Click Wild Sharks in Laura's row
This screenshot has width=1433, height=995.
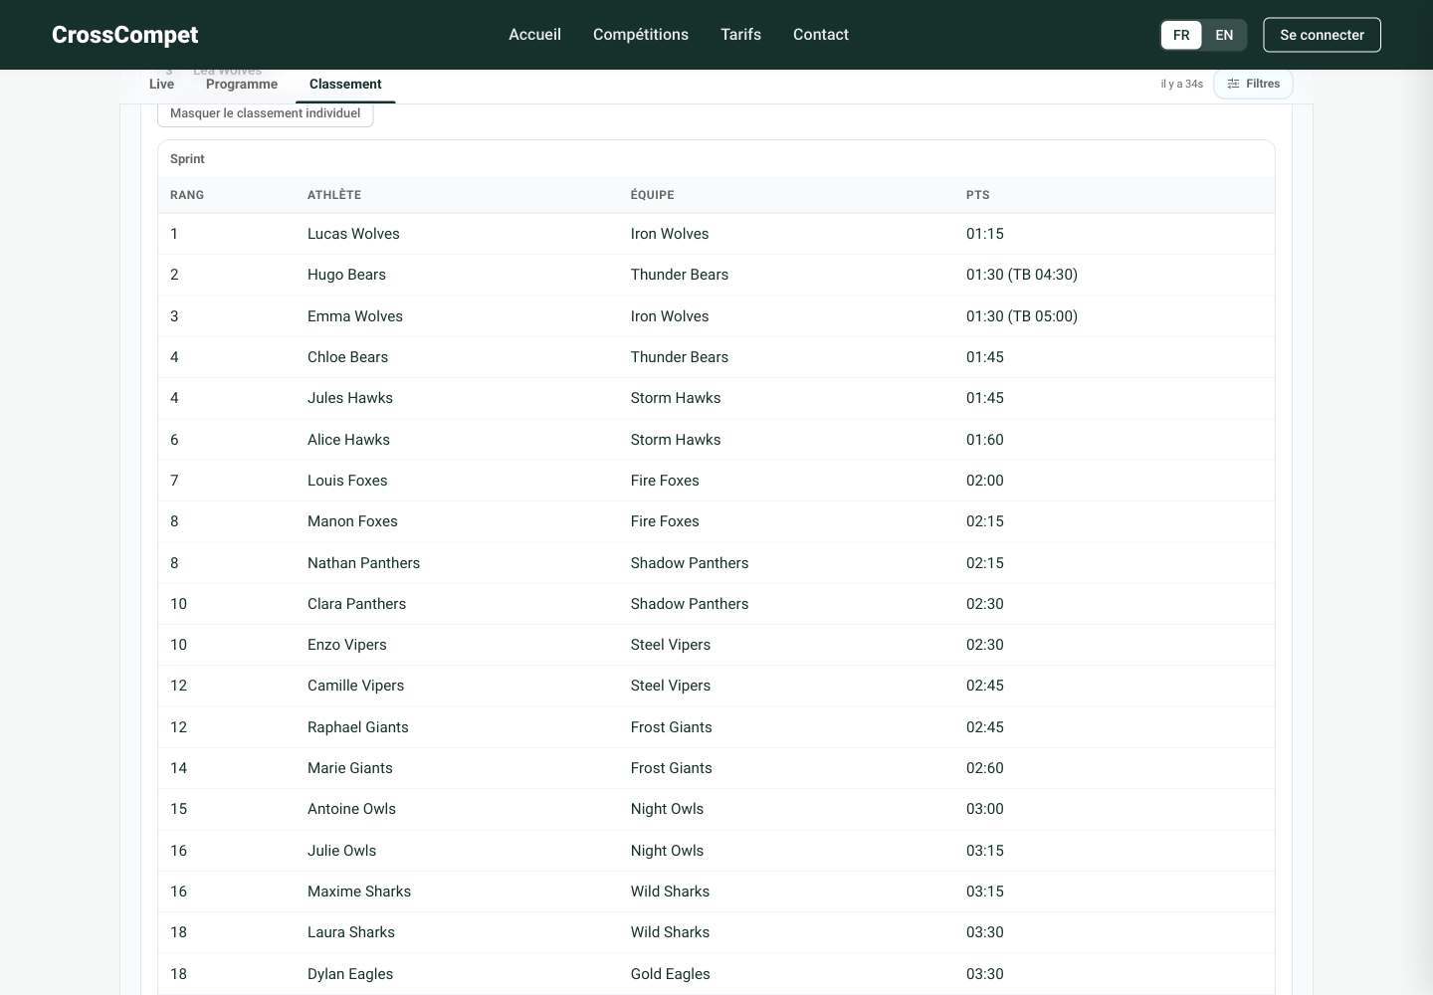670,932
